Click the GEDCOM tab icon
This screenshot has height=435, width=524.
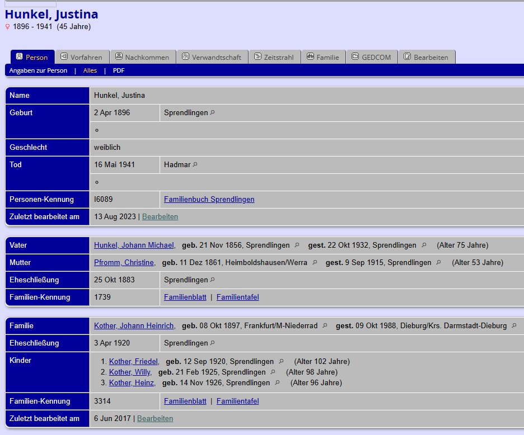tap(355, 56)
